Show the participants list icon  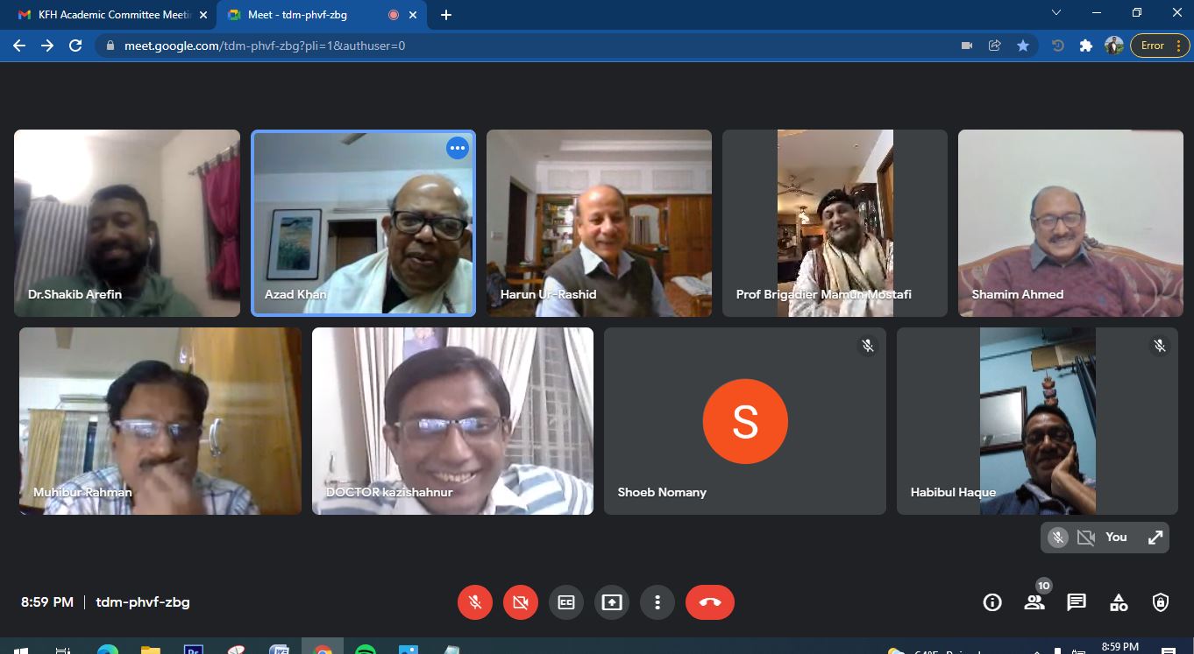click(1034, 602)
